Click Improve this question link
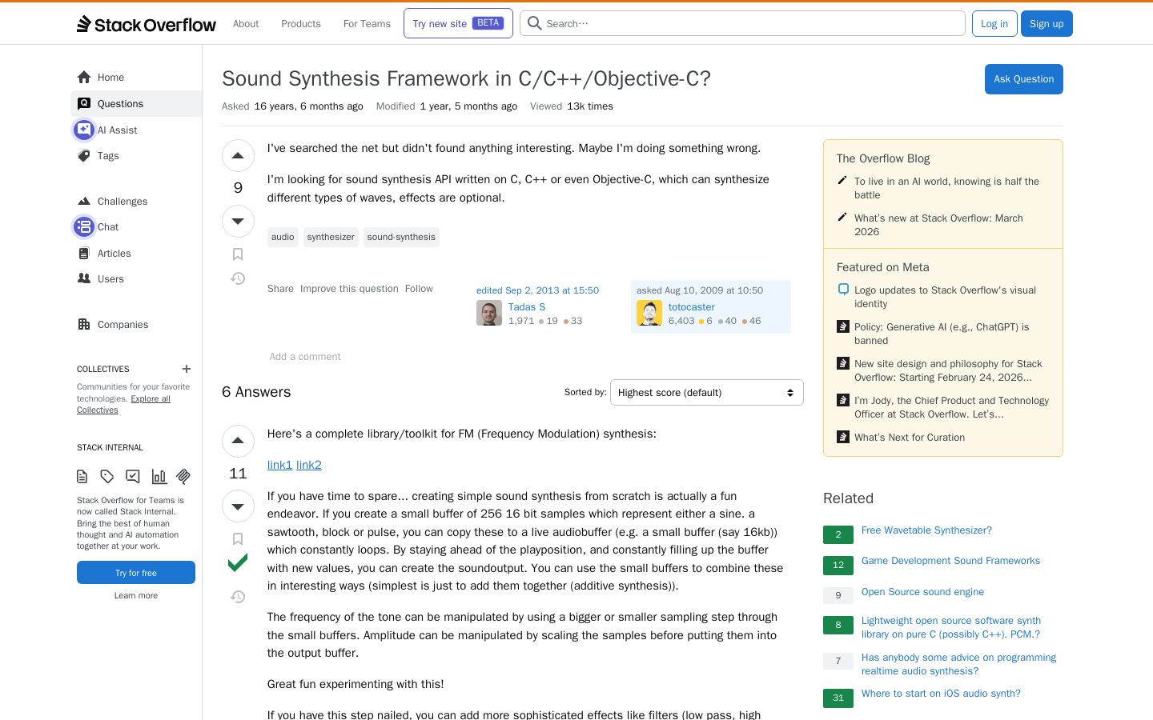This screenshot has height=720, width=1153. [x=349, y=289]
